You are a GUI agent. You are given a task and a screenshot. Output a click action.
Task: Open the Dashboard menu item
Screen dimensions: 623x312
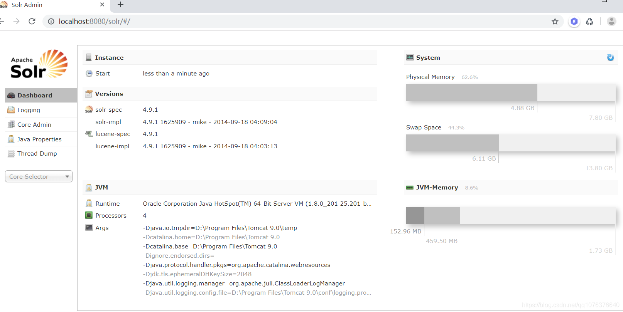tap(41, 95)
